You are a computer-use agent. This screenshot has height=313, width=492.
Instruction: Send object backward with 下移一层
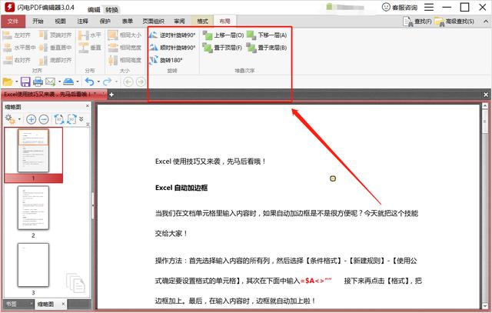[267, 35]
